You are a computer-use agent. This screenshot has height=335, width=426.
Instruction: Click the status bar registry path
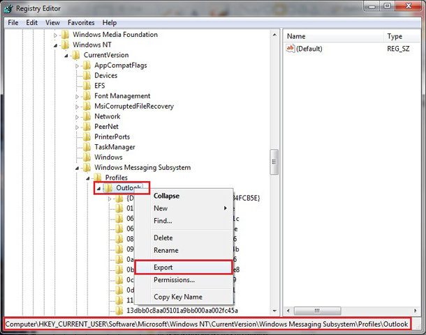click(207, 324)
